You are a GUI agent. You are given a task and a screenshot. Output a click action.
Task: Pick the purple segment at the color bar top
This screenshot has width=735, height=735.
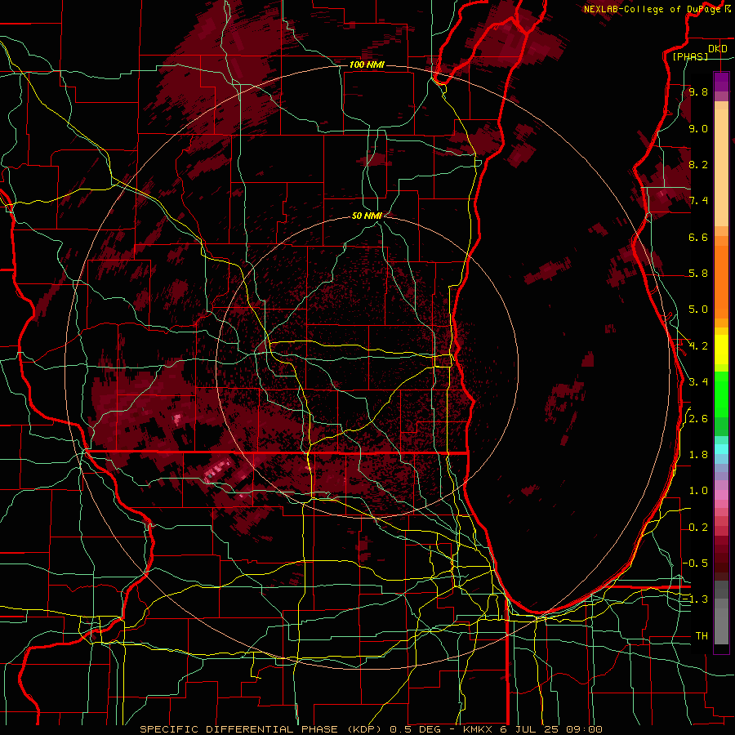point(721,82)
